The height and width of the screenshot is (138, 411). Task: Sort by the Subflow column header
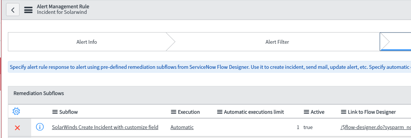[68, 112]
